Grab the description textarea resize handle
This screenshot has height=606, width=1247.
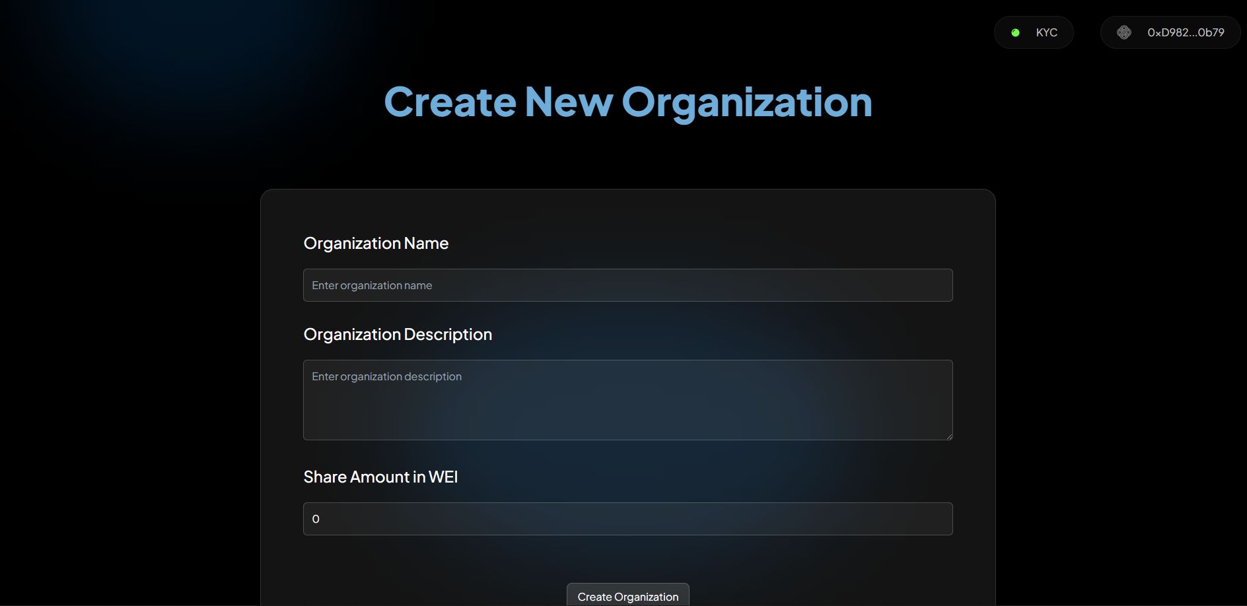[948, 436]
